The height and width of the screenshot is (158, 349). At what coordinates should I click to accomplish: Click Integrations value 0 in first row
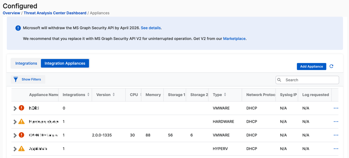point(64,108)
